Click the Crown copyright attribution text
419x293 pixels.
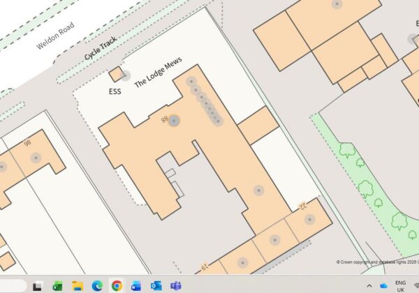coord(377,262)
